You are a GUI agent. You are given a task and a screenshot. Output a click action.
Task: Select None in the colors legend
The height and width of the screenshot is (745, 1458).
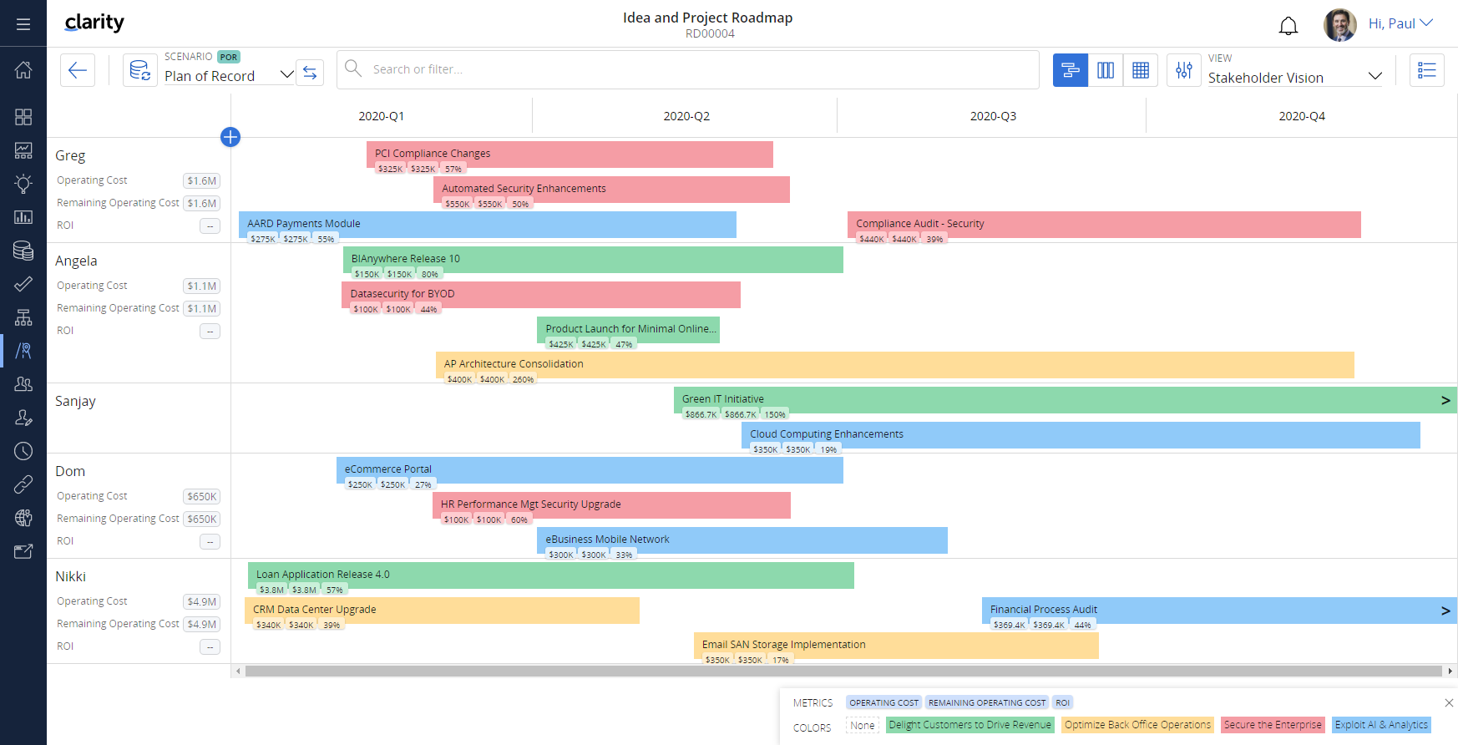coord(863,725)
